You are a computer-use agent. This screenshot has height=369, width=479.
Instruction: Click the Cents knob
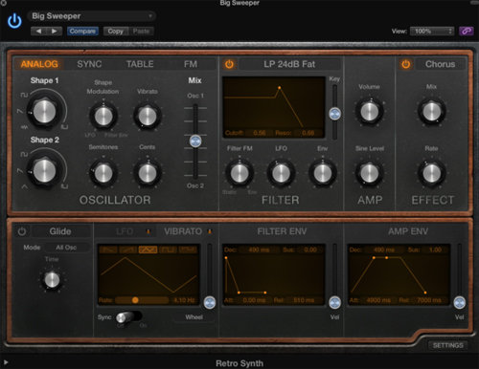tap(148, 173)
